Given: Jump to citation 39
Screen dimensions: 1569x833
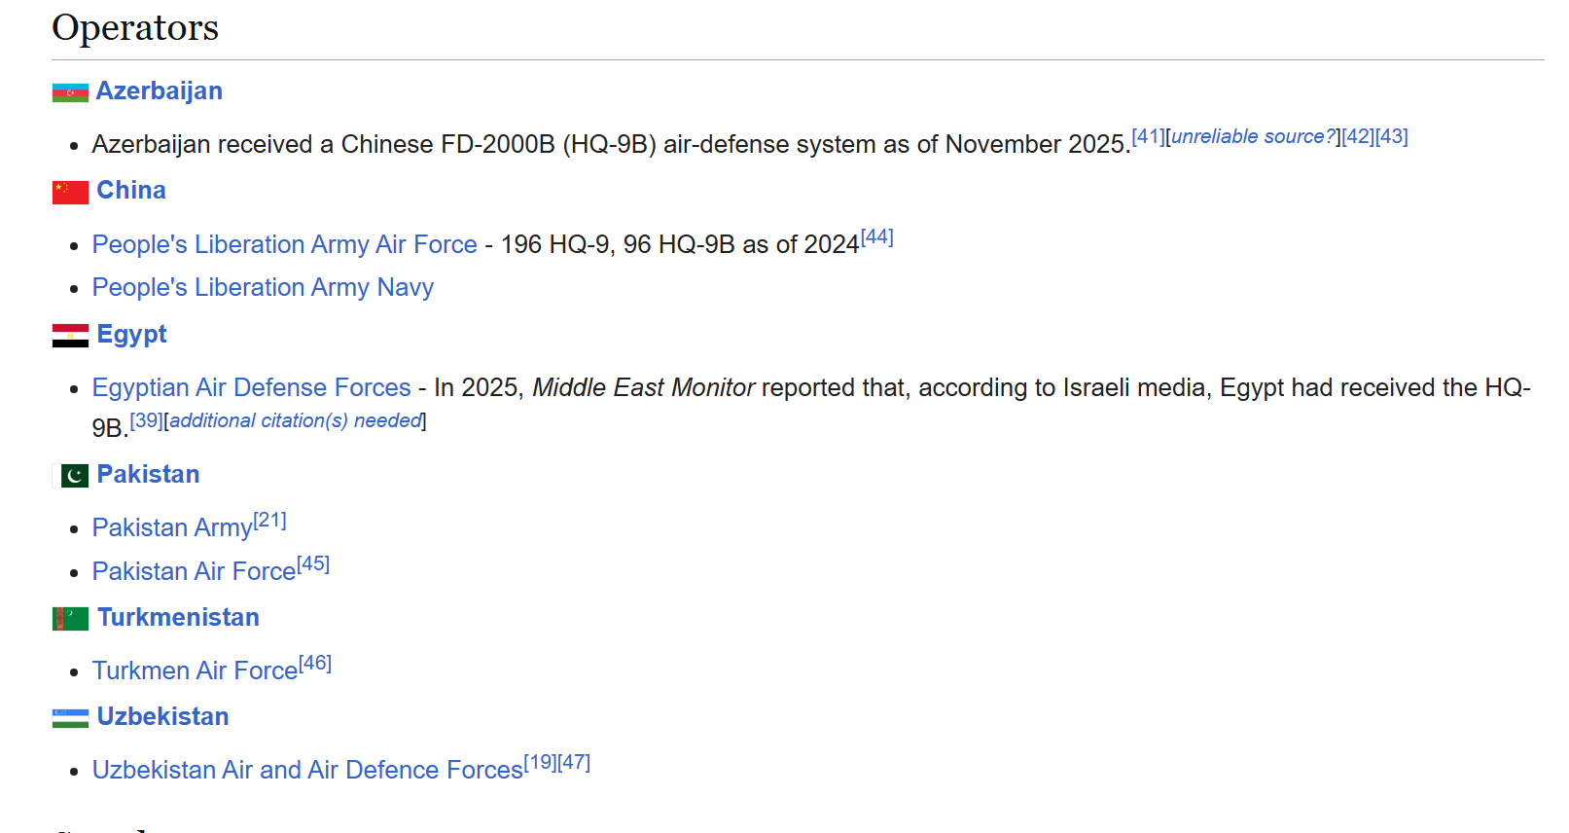Looking at the screenshot, I should coord(147,420).
